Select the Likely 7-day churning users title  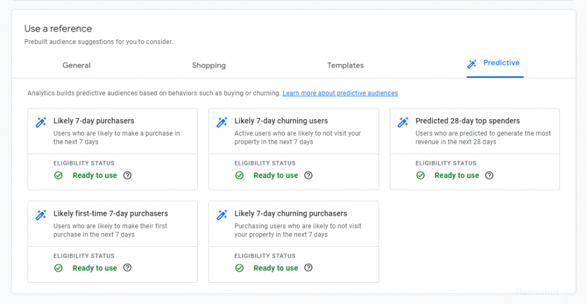[x=281, y=121]
